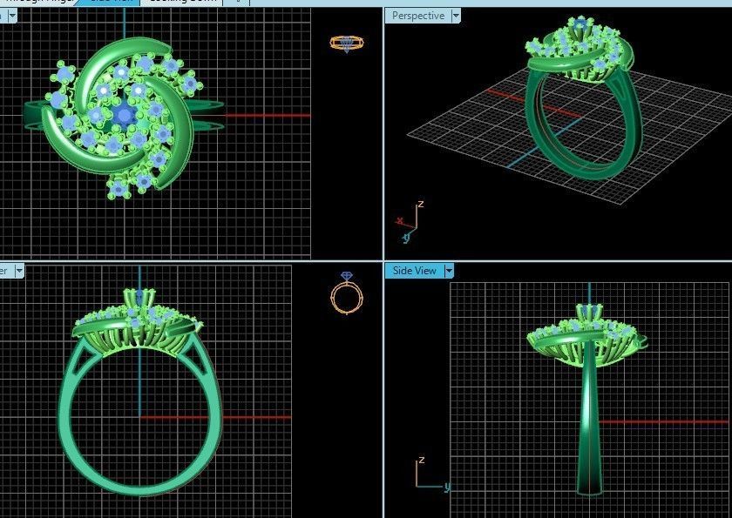Screen dimensions: 732x518
Task: Select the large blue center gemstone in top view
Action: coord(125,113)
